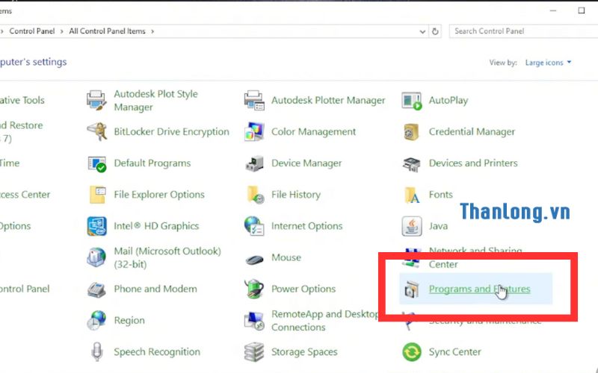
Task: Open the Network and Sharing Center link
Action: (475, 257)
